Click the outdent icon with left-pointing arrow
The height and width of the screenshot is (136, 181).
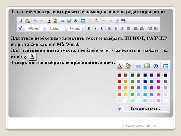(x=156, y=28)
